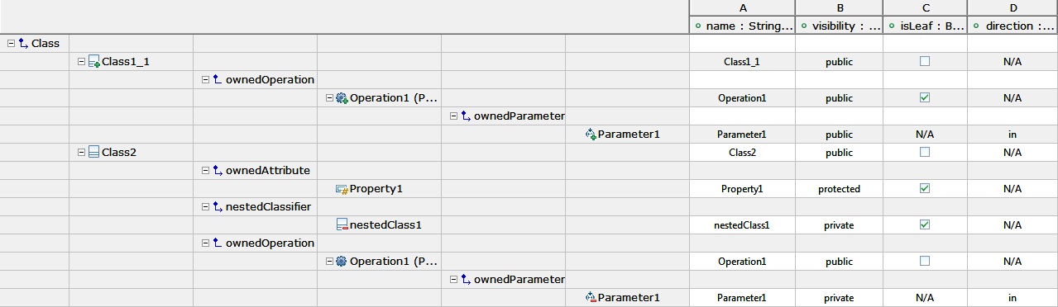Collapse the nestedClassifier node
The width and height of the screenshot is (1058, 307).
(206, 206)
